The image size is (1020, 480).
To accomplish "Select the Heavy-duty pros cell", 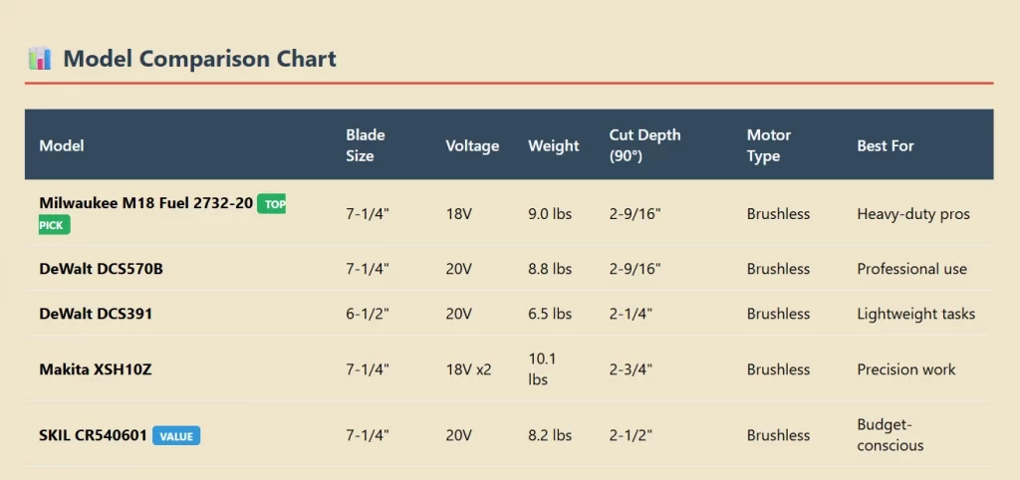I will click(x=912, y=214).
